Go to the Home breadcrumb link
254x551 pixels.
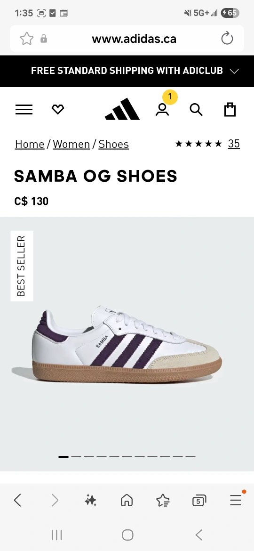tap(30, 144)
